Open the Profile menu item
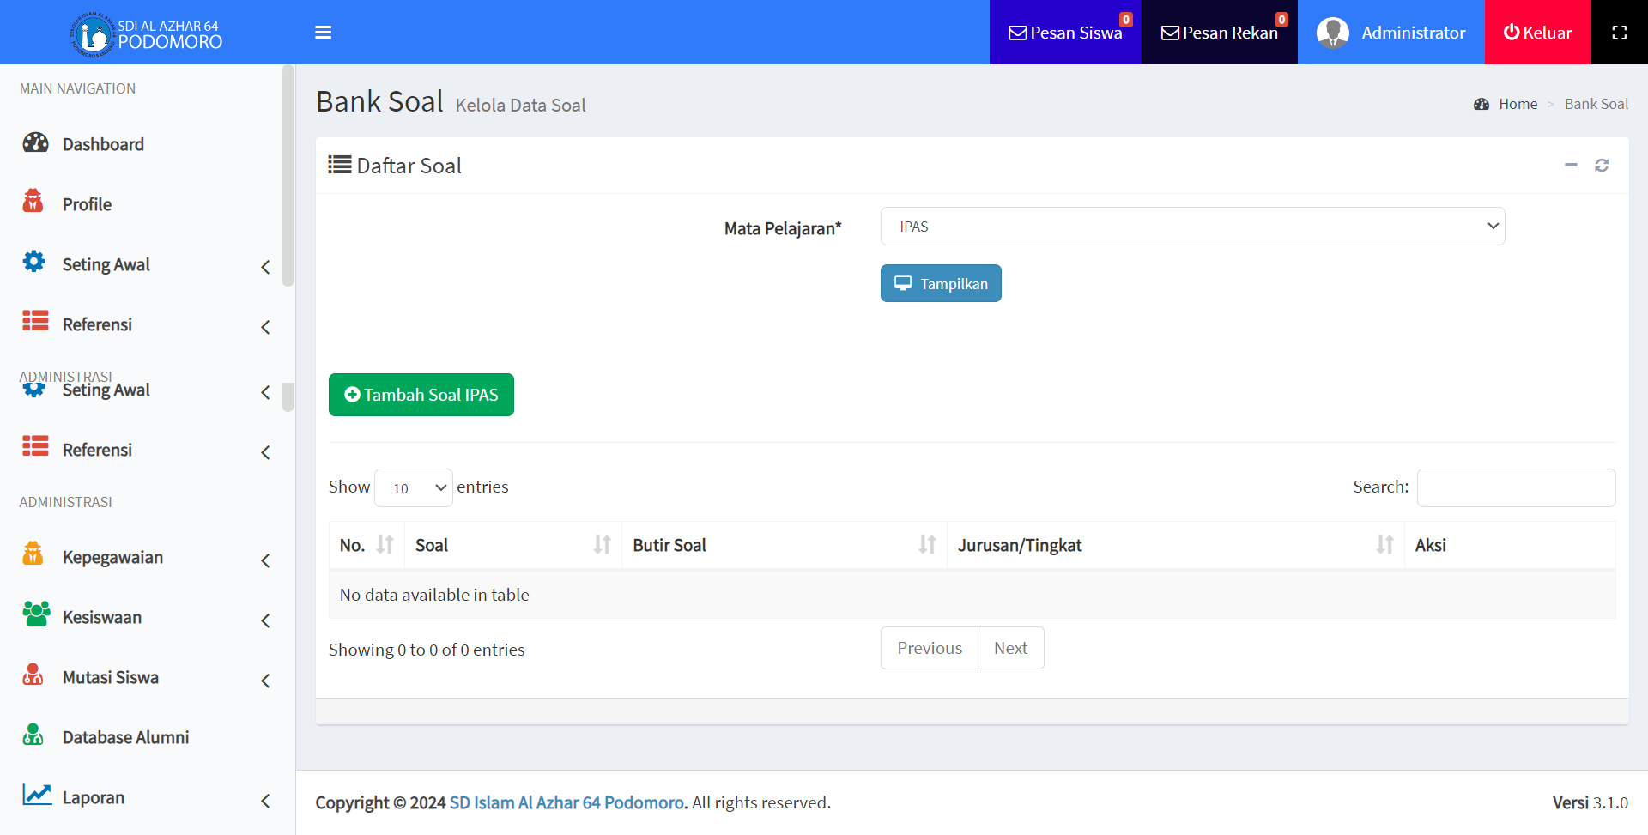Image resolution: width=1648 pixels, height=835 pixels. tap(87, 204)
